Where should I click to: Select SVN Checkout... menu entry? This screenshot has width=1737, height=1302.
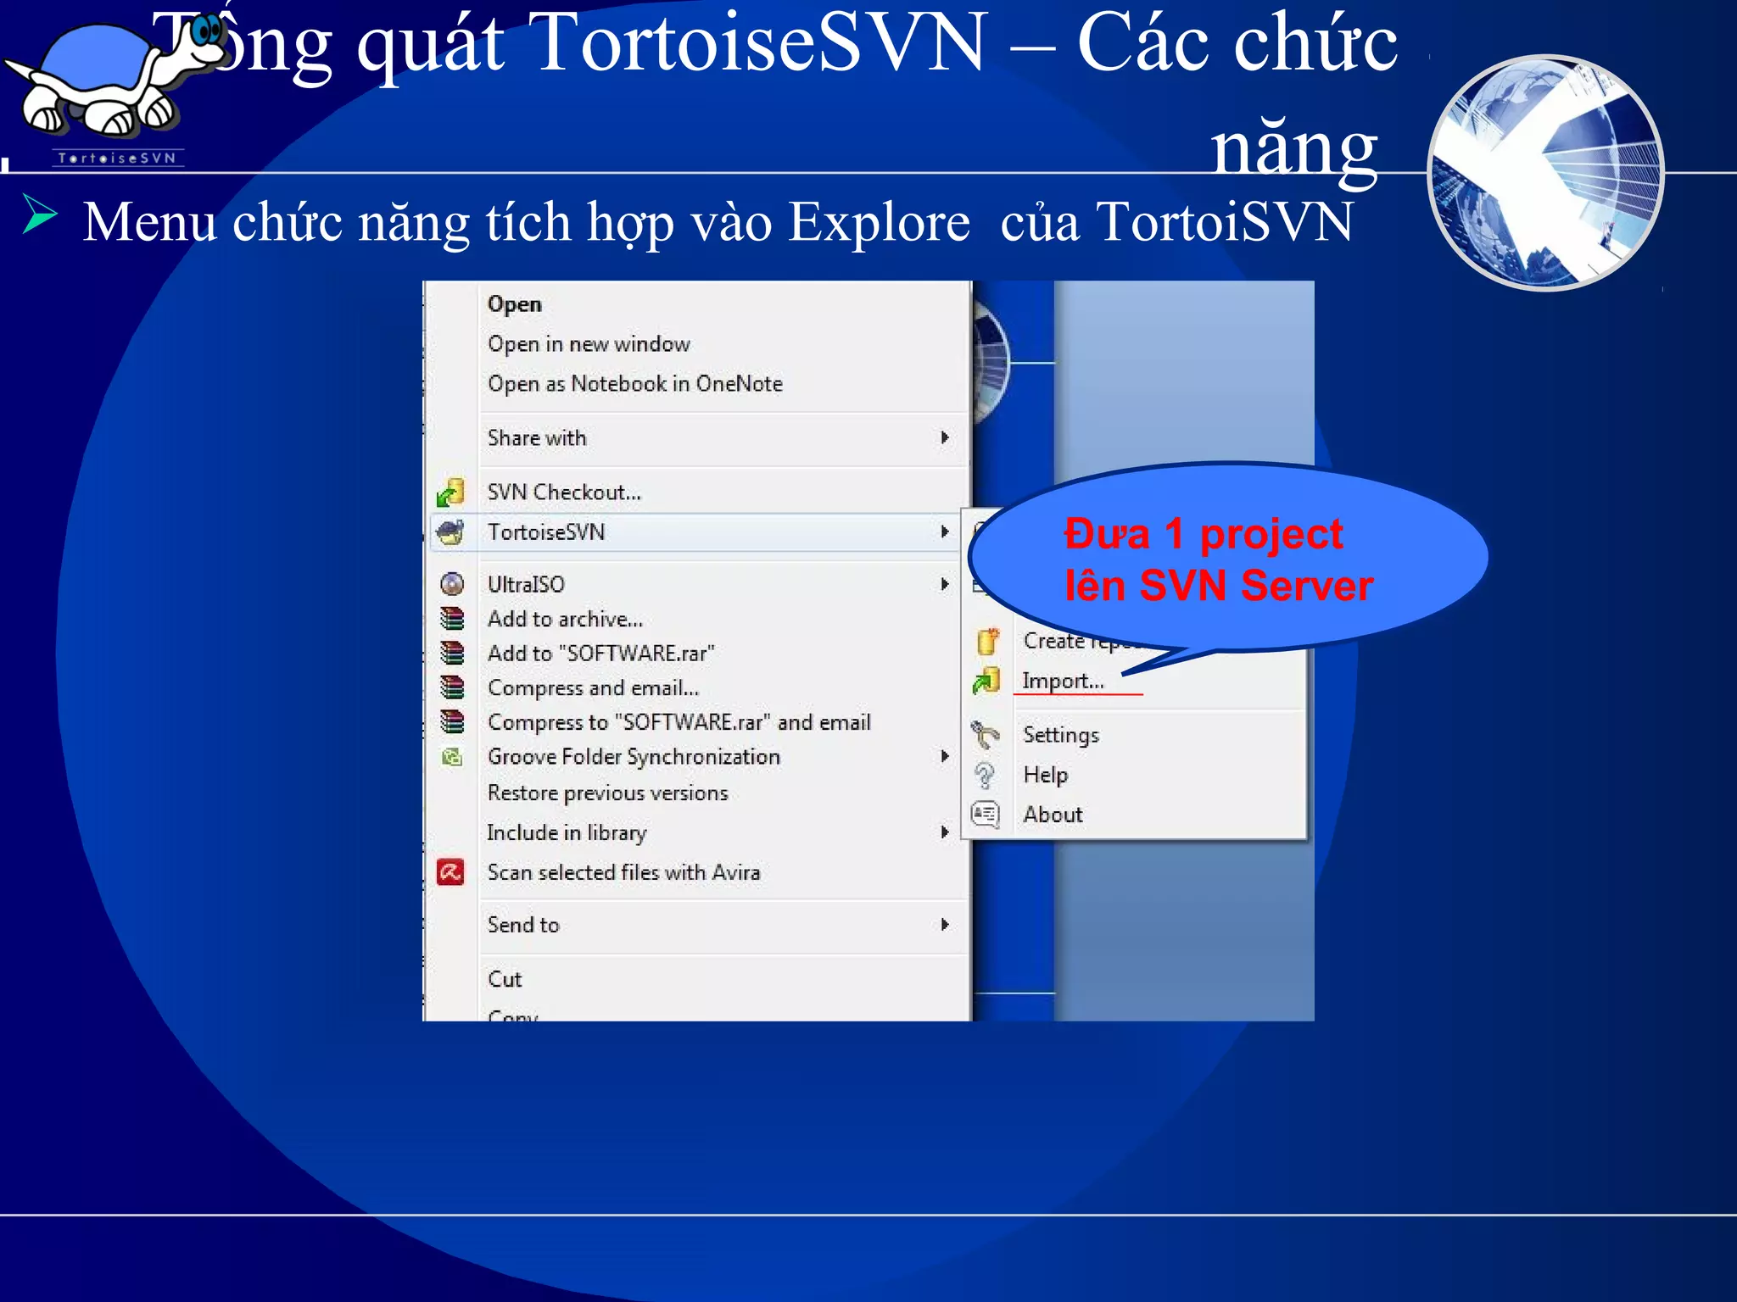(x=564, y=492)
